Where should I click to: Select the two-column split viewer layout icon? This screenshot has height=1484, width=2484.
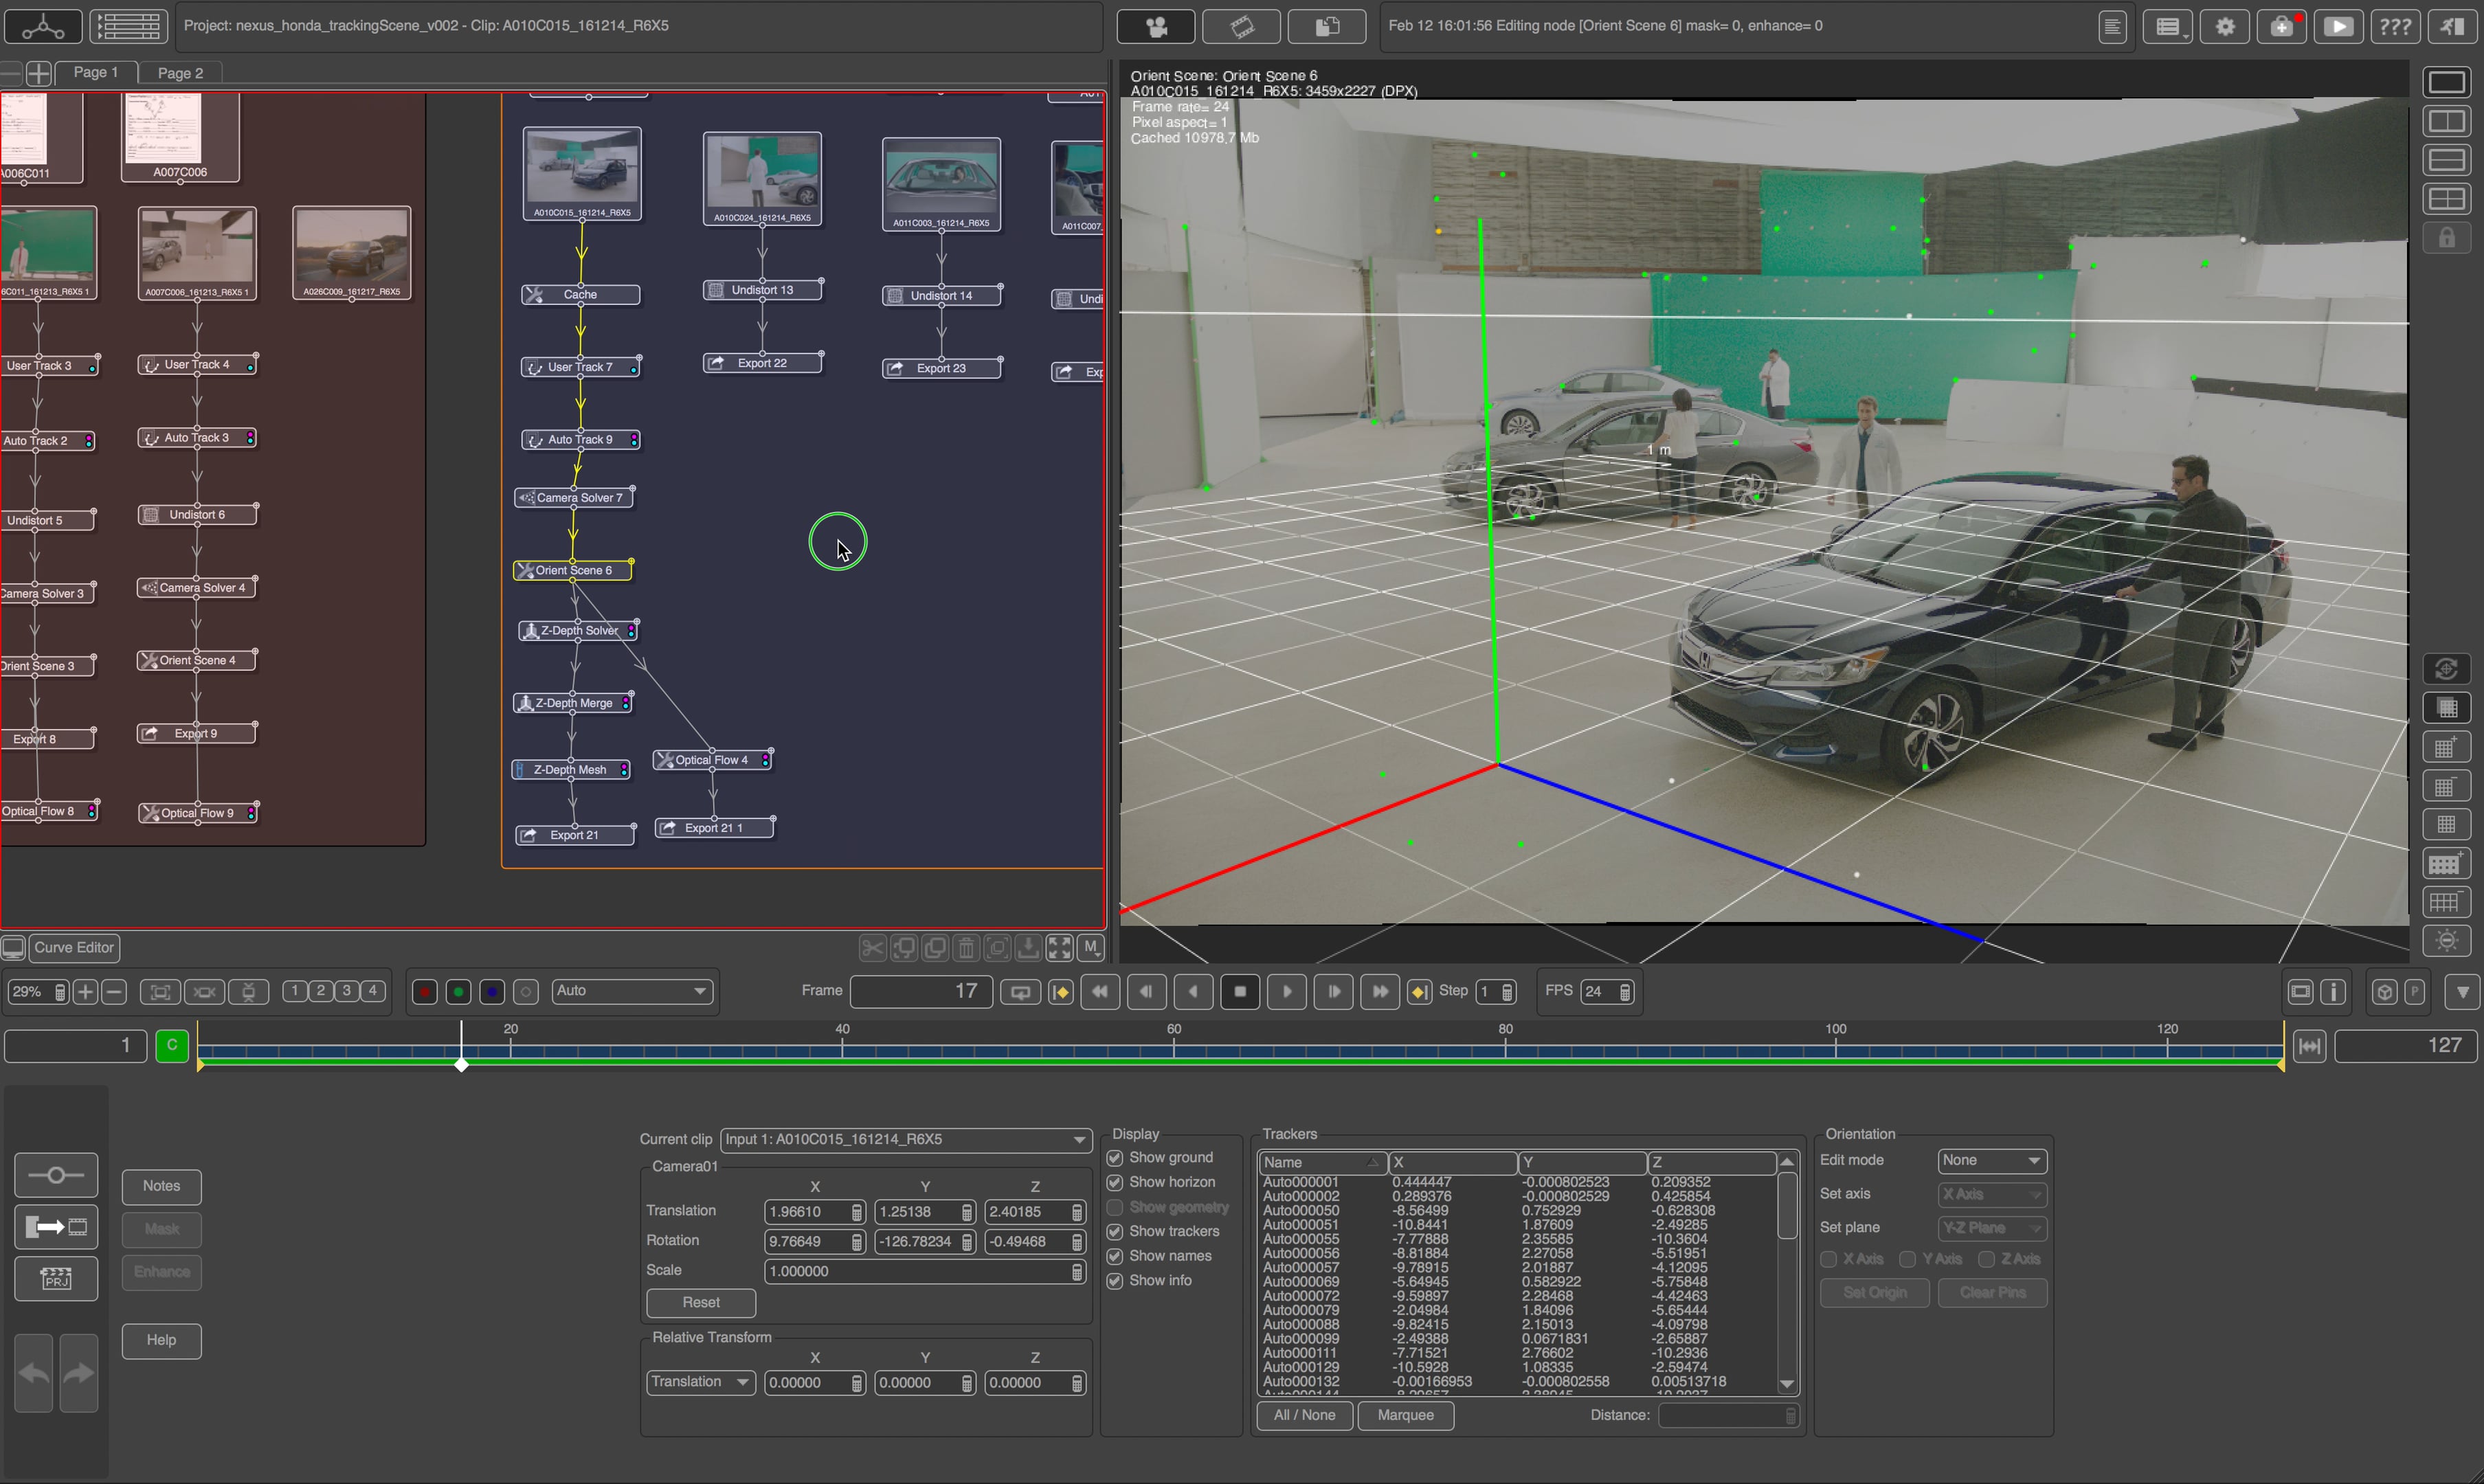(2446, 121)
